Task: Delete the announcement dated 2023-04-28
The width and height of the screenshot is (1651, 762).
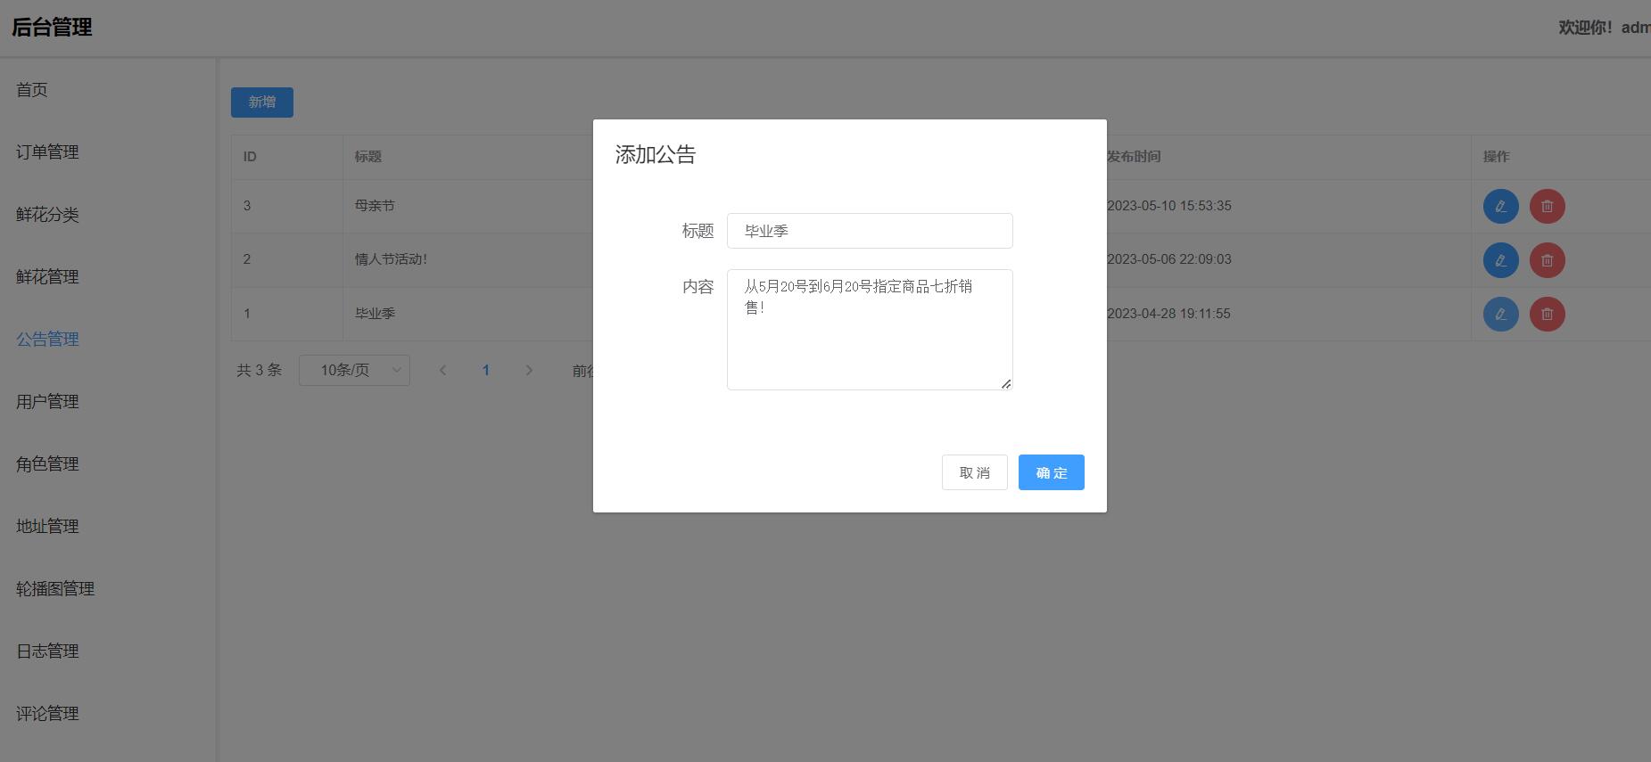Action: pyautogui.click(x=1548, y=314)
